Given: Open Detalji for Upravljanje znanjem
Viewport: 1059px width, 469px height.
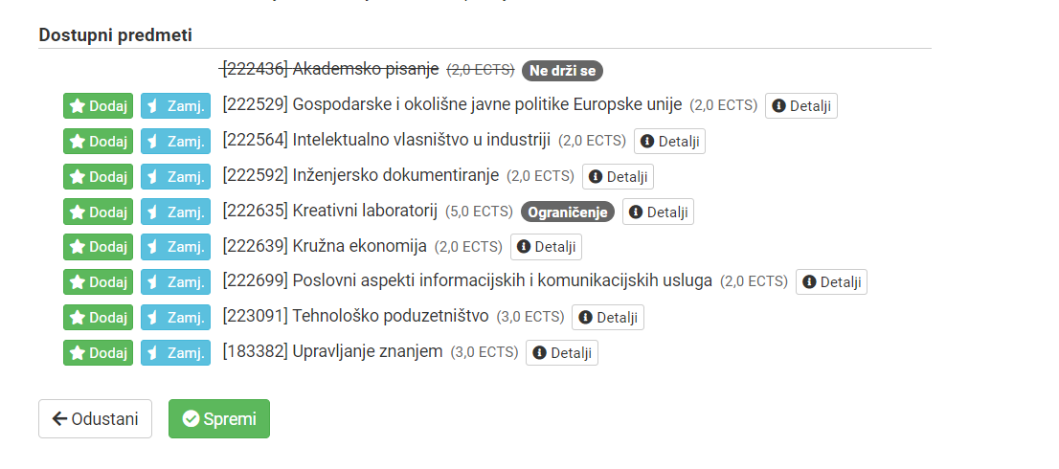Looking at the screenshot, I should (562, 353).
